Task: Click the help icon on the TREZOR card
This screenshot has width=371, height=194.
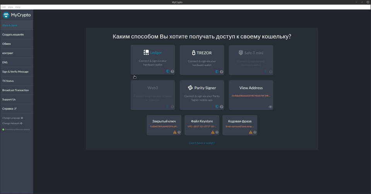Action: (x=221, y=72)
